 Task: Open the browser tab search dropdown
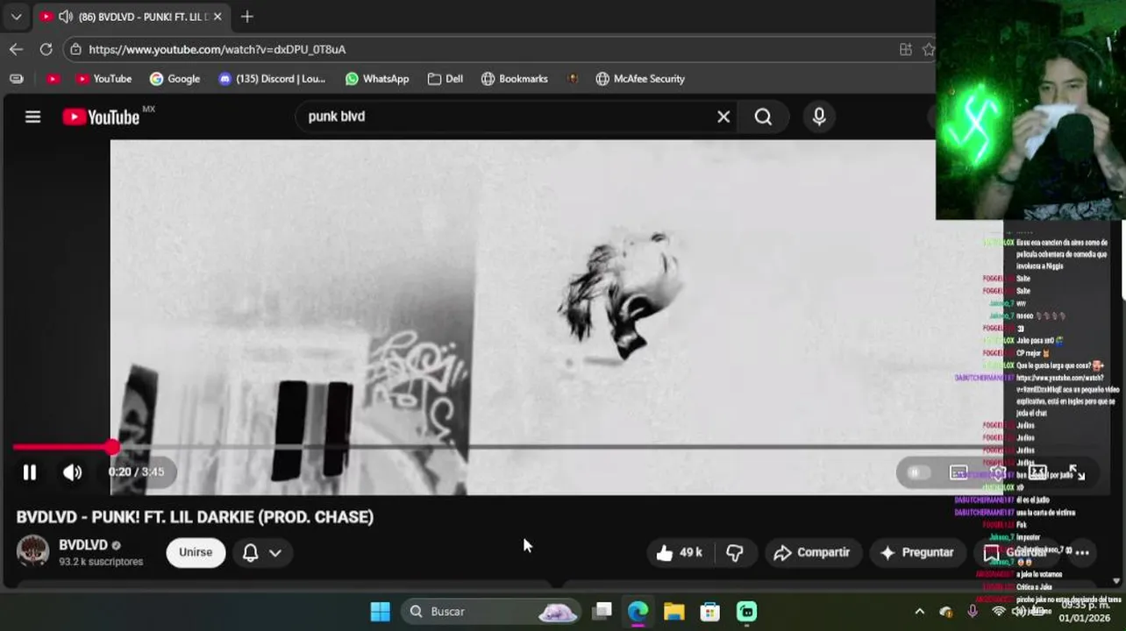tap(16, 16)
